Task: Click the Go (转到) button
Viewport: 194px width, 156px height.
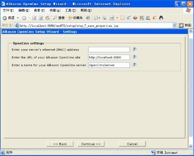Action: [x=185, y=26]
